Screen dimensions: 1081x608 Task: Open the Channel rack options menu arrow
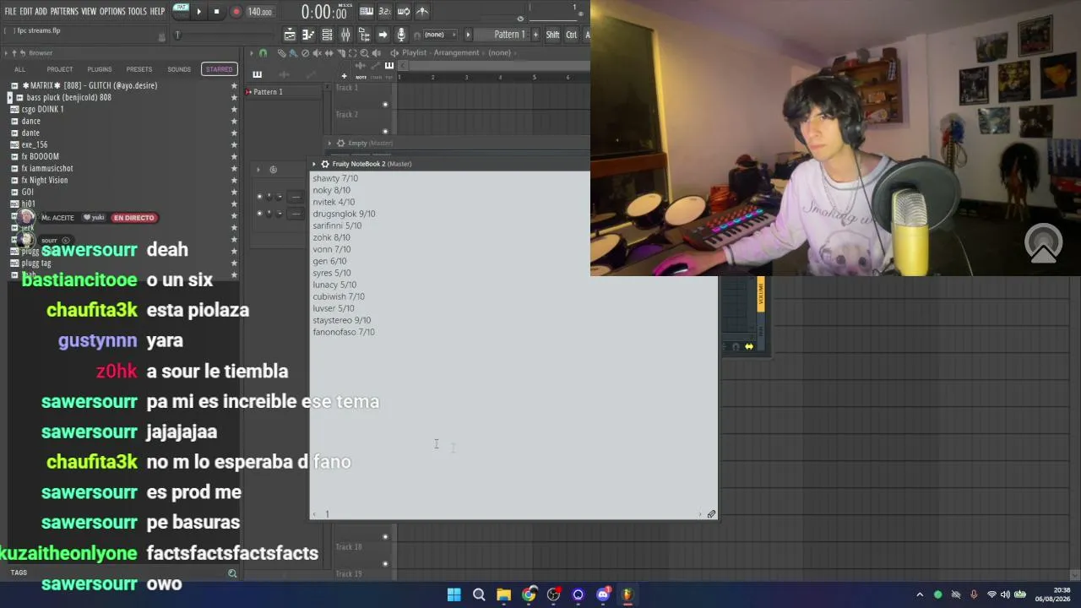tap(258, 170)
